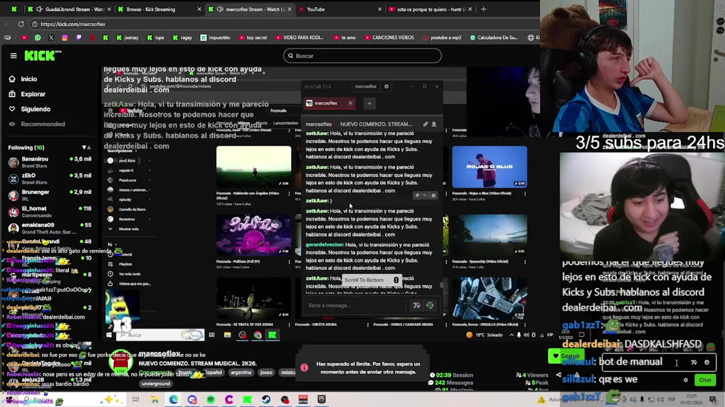Open lupe bookmark
This screenshot has width=725, height=407.
[x=155, y=37]
